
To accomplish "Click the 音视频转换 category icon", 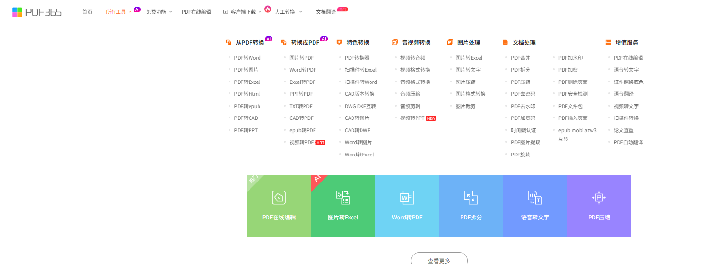I will click(x=395, y=43).
